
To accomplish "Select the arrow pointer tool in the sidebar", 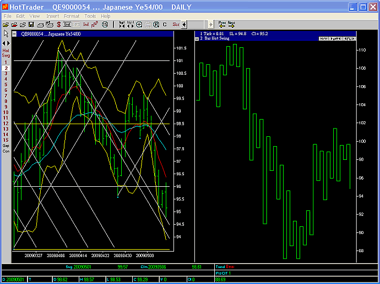I will point(6,34).
